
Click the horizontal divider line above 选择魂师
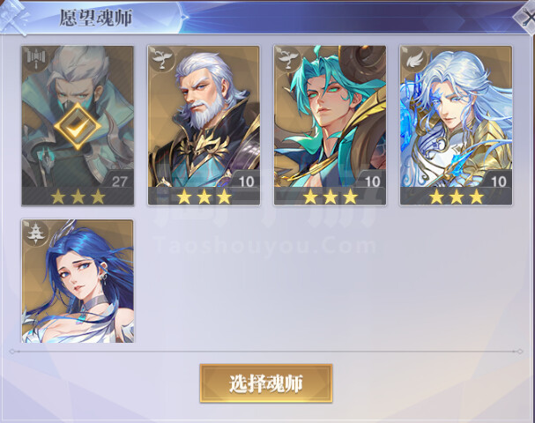point(266,352)
